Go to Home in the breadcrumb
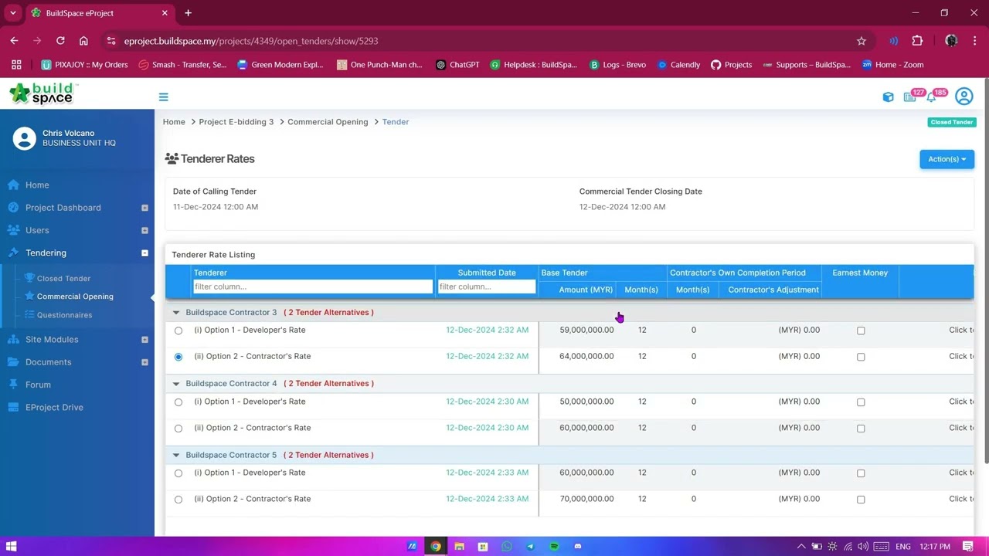The width and height of the screenshot is (989, 556). 174,122
